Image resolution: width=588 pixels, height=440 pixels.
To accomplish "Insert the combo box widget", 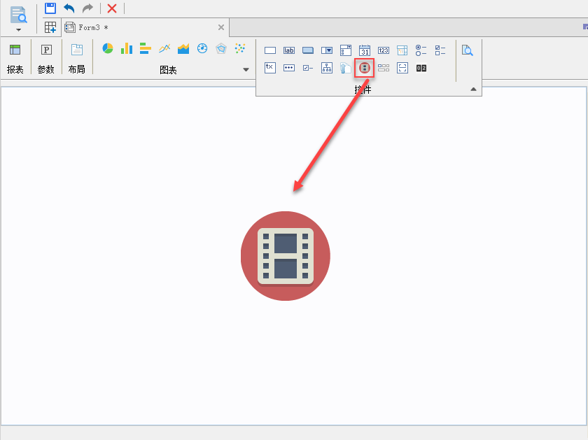I will point(327,50).
